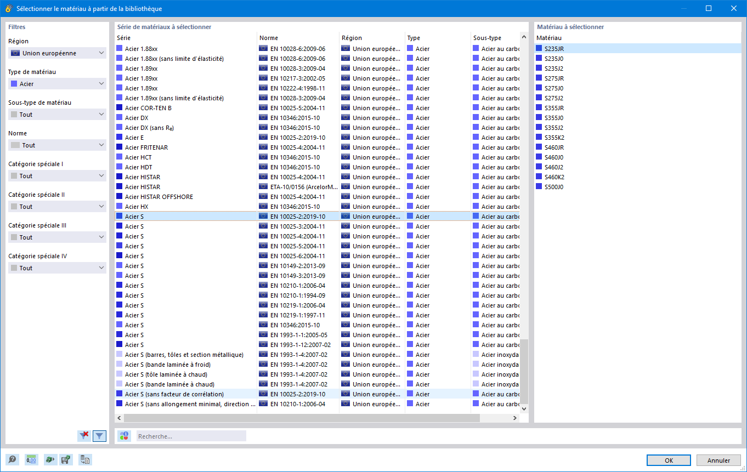747x472 pixels.
Task: Click norm EN 10217-3:2002-05
Action: (298, 78)
